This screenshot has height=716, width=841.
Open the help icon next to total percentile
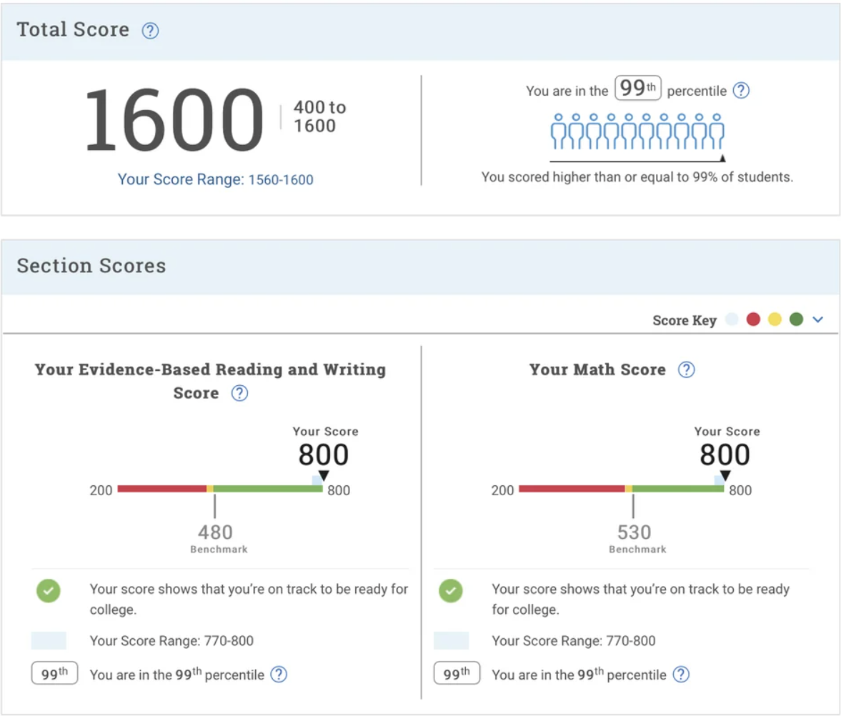tap(741, 90)
